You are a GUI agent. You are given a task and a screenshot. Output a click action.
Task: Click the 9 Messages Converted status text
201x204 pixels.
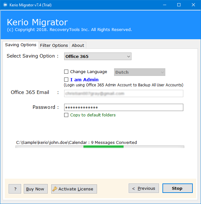[x=114, y=142]
